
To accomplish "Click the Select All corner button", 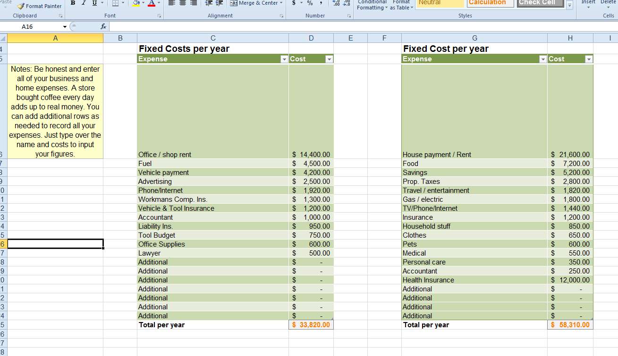I will point(3,38).
